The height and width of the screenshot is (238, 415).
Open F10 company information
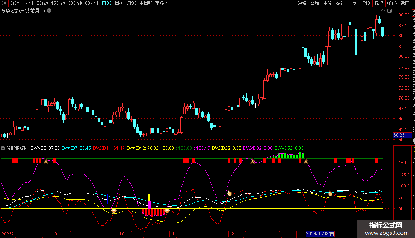point(366,3)
